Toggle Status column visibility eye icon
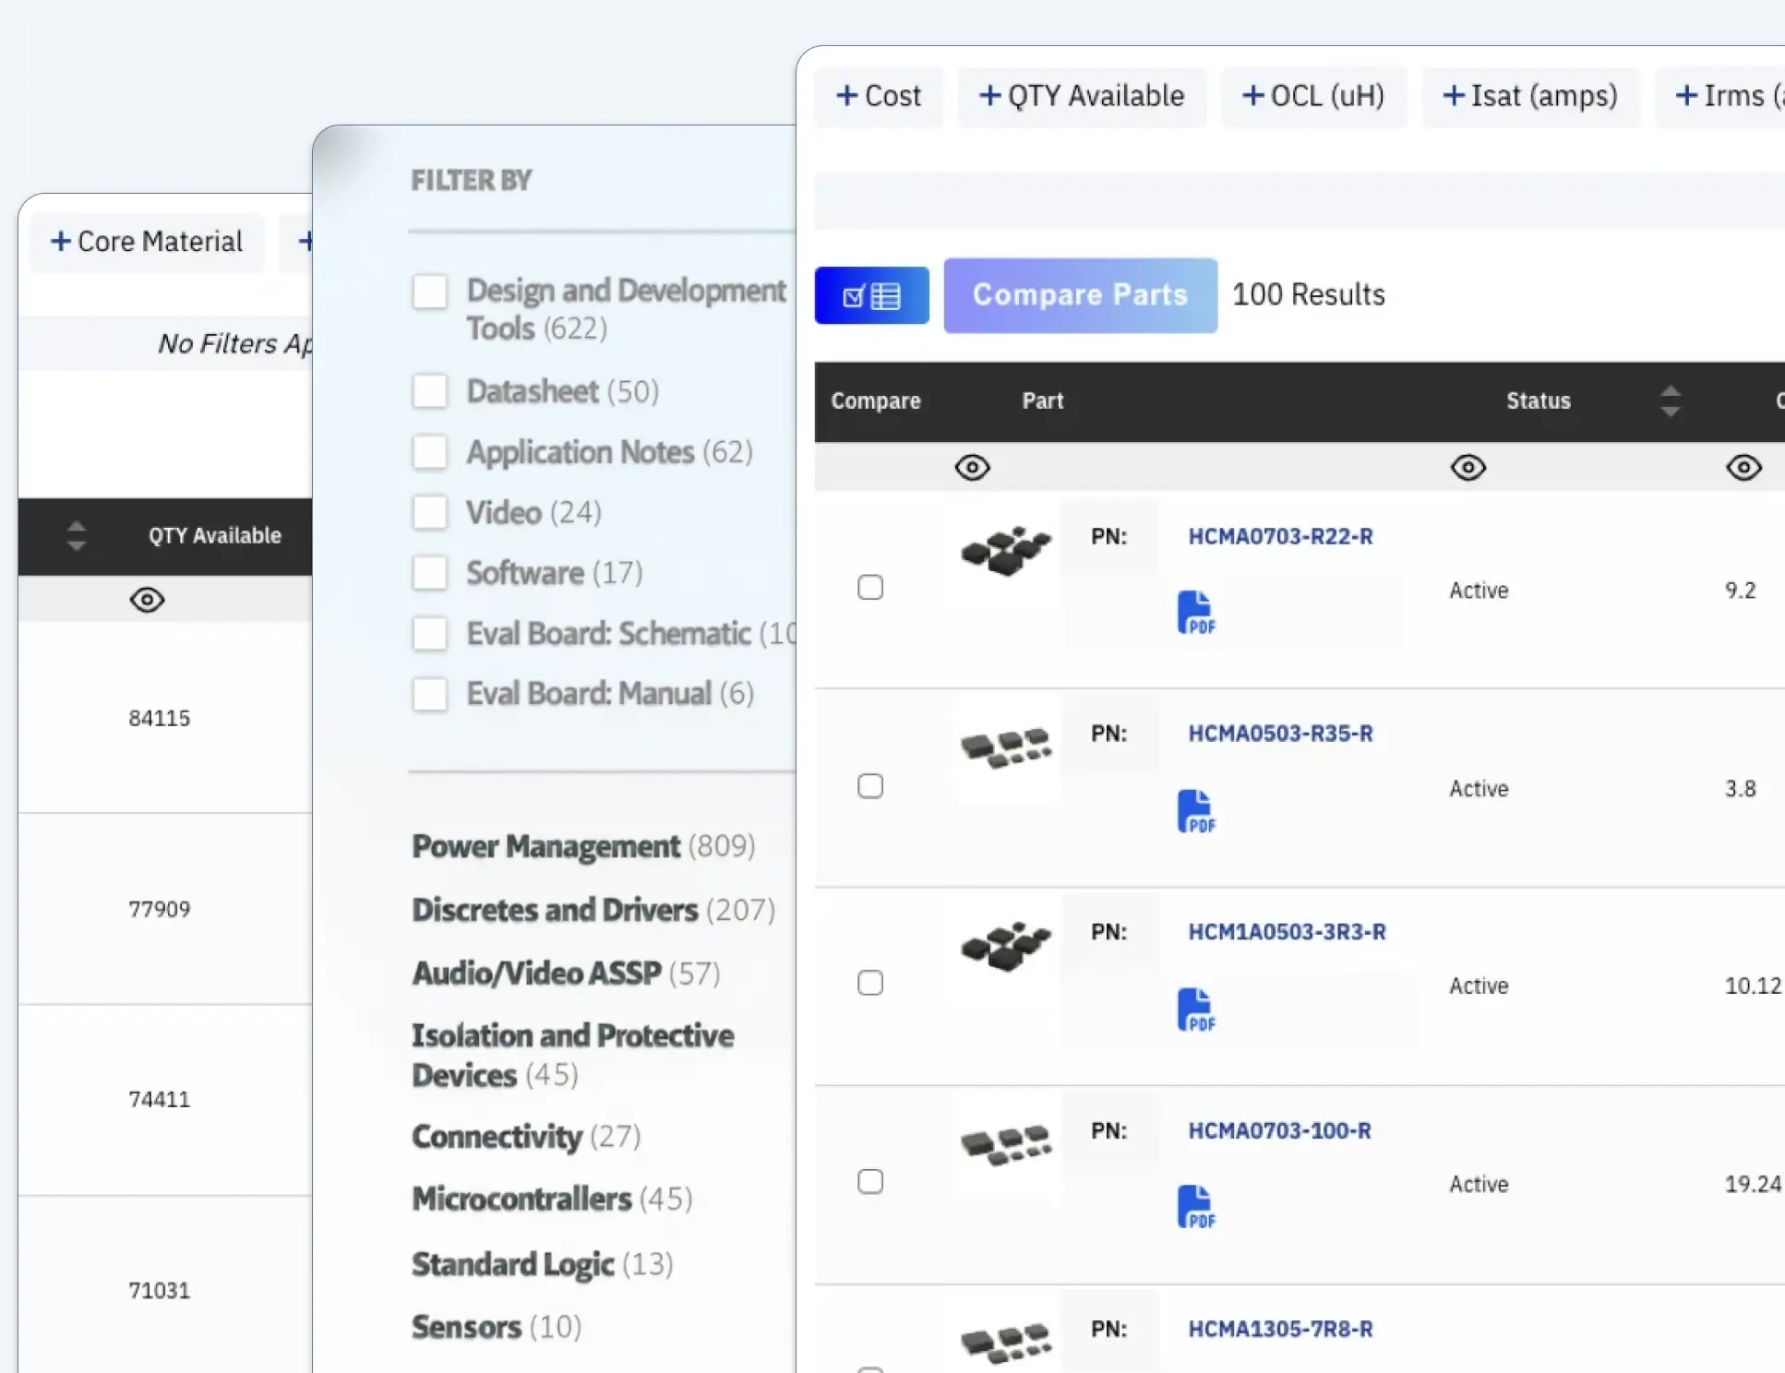 pos(1468,468)
